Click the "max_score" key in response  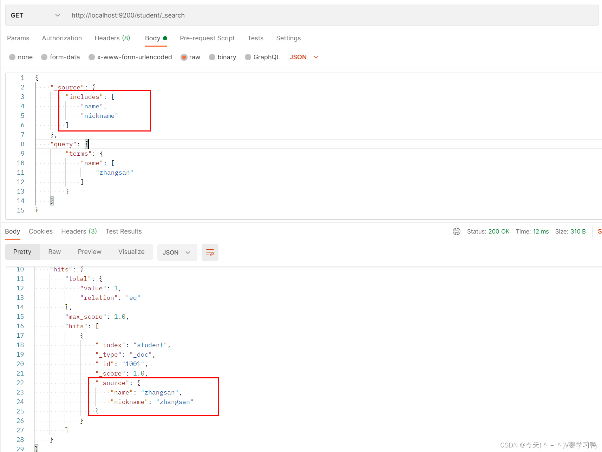85,317
